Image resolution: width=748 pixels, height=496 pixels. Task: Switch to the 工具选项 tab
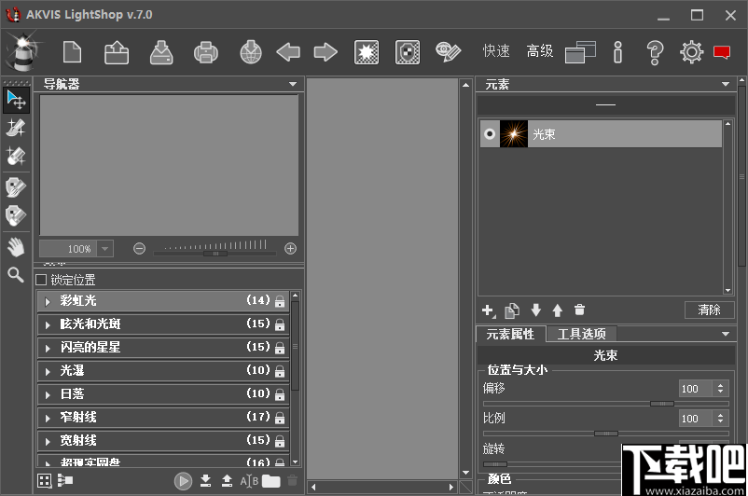(x=581, y=334)
